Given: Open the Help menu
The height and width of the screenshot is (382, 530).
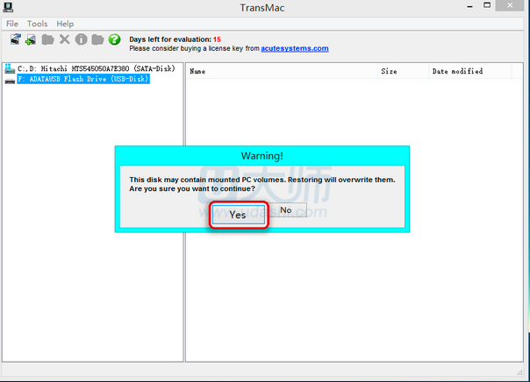Looking at the screenshot, I should (x=65, y=24).
